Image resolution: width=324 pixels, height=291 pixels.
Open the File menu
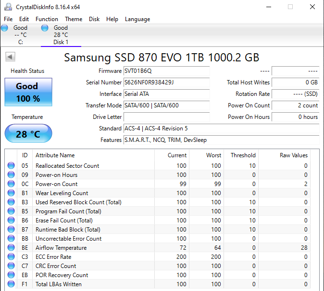[8, 19]
